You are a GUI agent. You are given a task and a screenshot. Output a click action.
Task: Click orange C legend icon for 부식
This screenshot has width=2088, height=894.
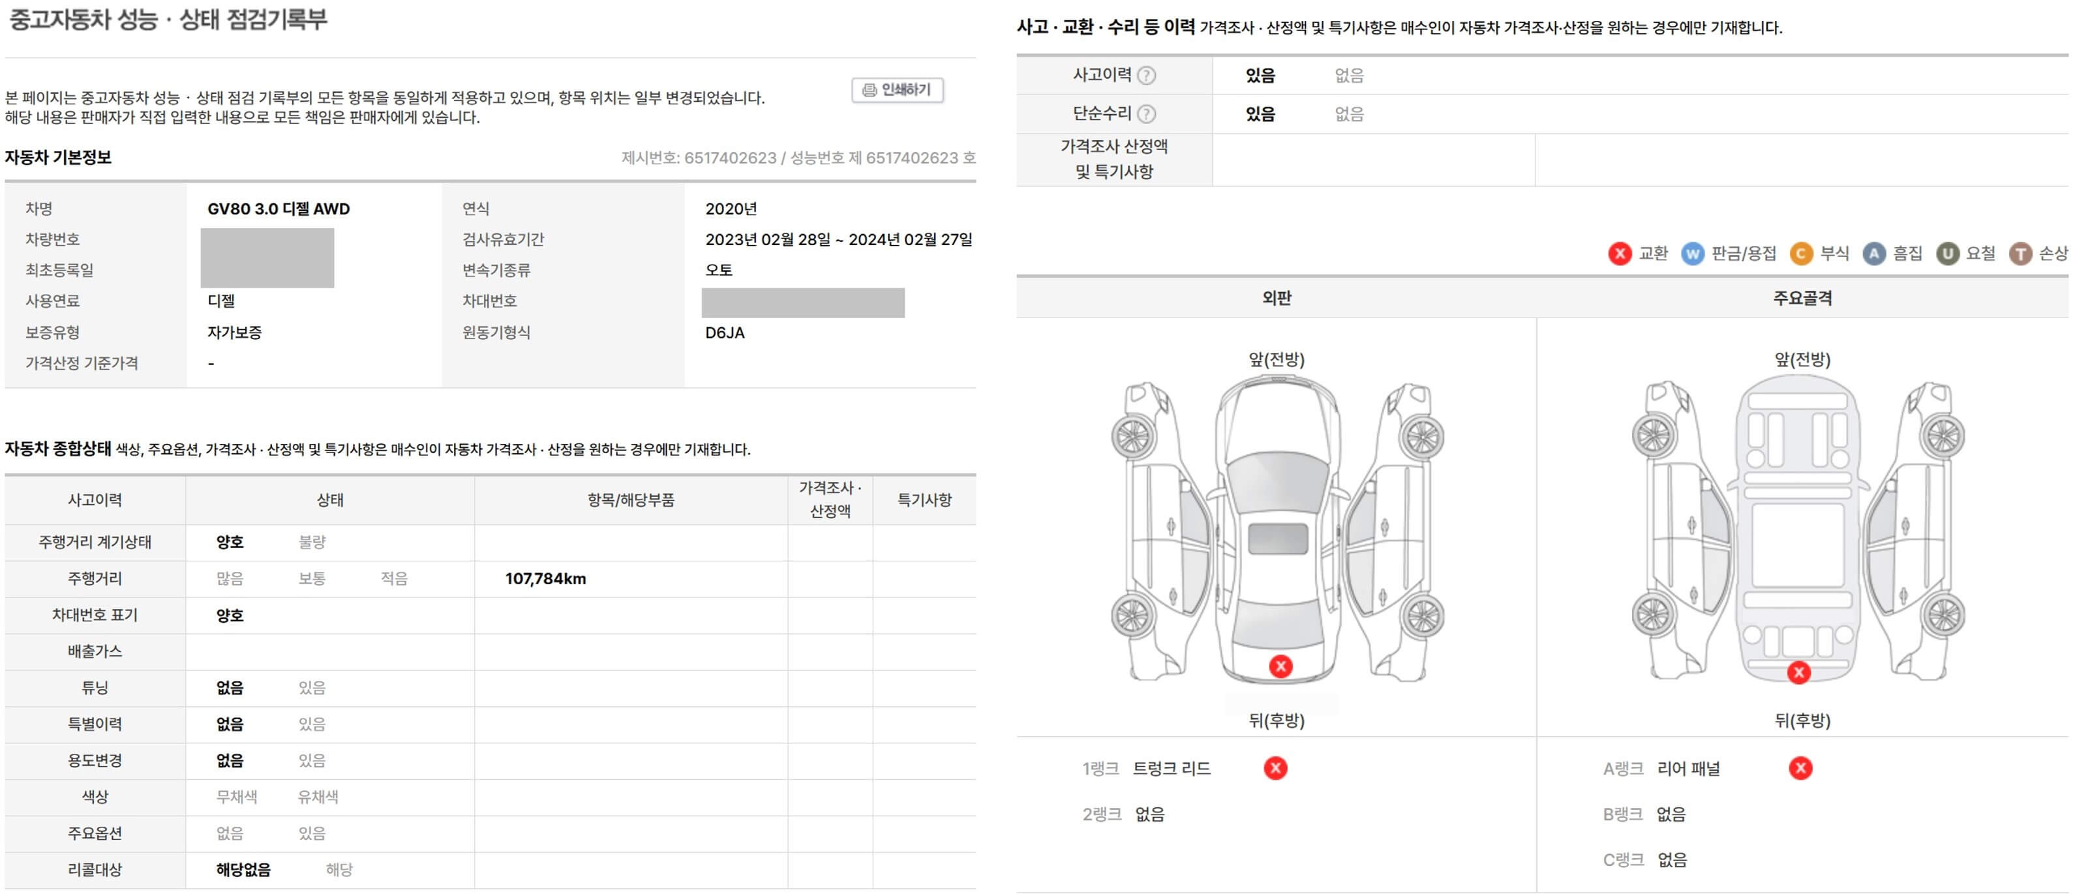tap(1800, 254)
